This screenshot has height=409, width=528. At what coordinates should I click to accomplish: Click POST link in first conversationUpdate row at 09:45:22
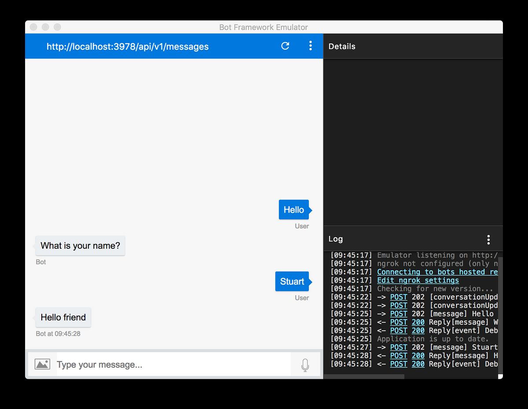[x=399, y=297]
